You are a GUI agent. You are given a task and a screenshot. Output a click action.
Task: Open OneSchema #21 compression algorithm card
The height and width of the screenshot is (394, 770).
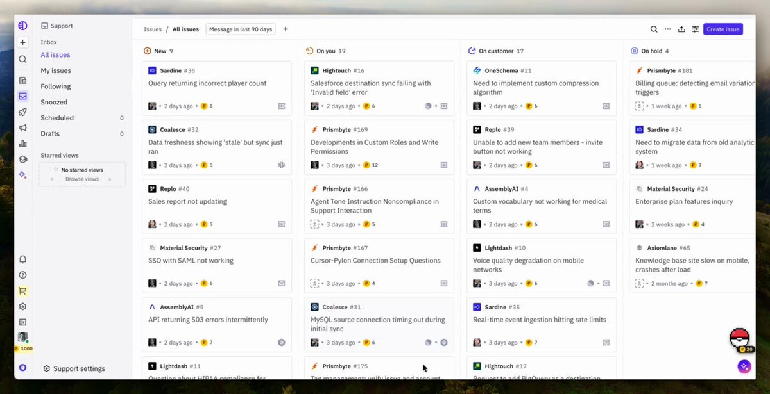pos(542,88)
